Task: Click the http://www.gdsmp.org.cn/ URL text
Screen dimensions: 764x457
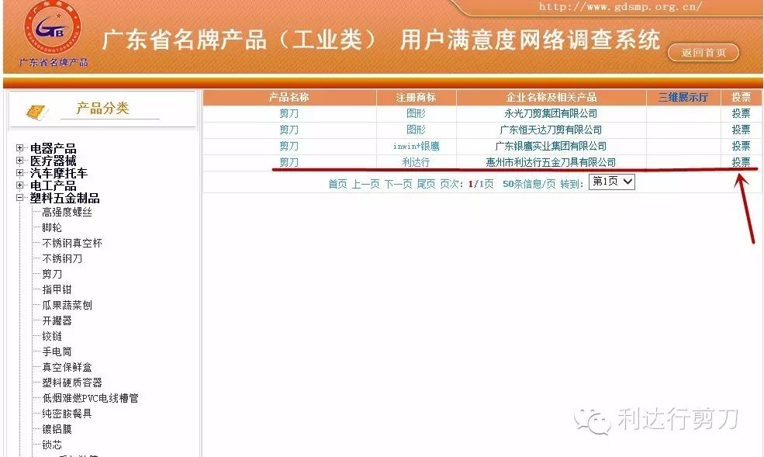Action: click(x=620, y=7)
